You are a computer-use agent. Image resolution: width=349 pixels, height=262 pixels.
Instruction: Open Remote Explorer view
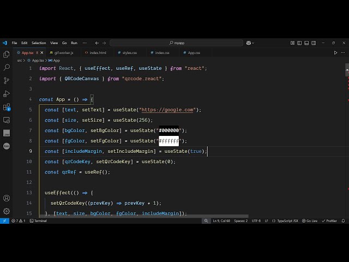pos(7,120)
